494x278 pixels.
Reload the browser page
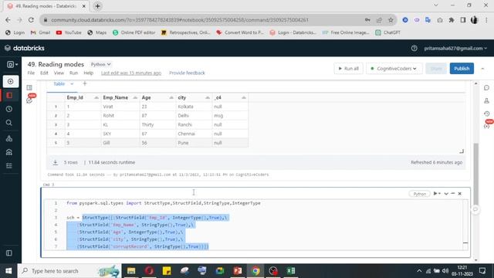pyautogui.click(x=31, y=20)
